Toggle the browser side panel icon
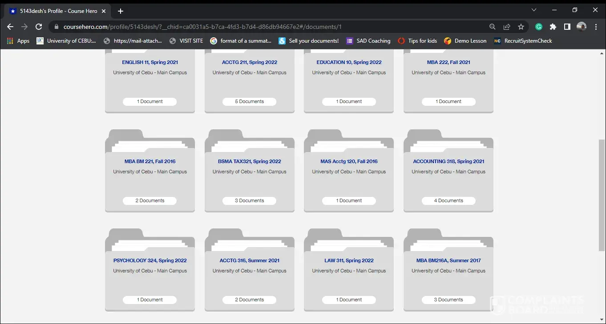The width and height of the screenshot is (606, 324). pyautogui.click(x=567, y=27)
